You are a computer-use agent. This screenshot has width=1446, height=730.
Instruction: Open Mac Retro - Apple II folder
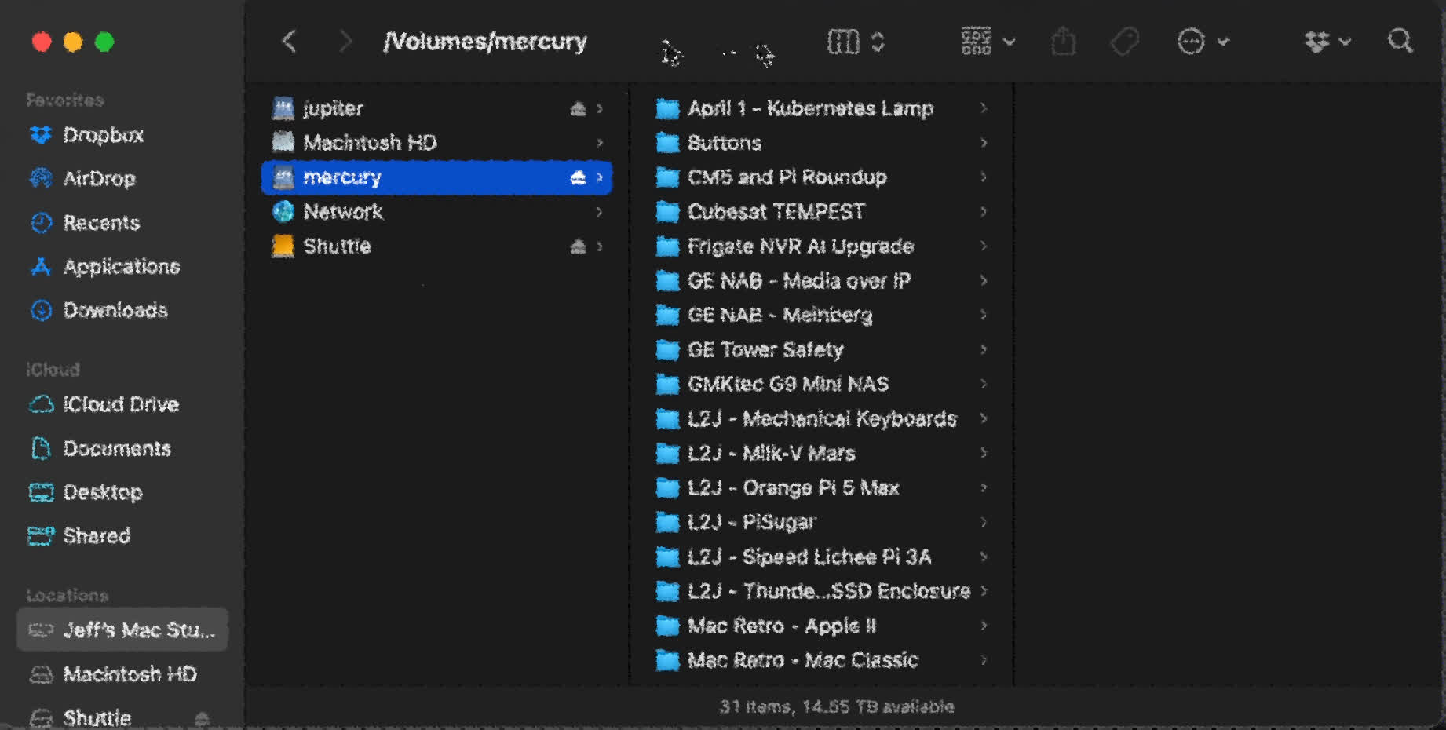[x=821, y=626]
